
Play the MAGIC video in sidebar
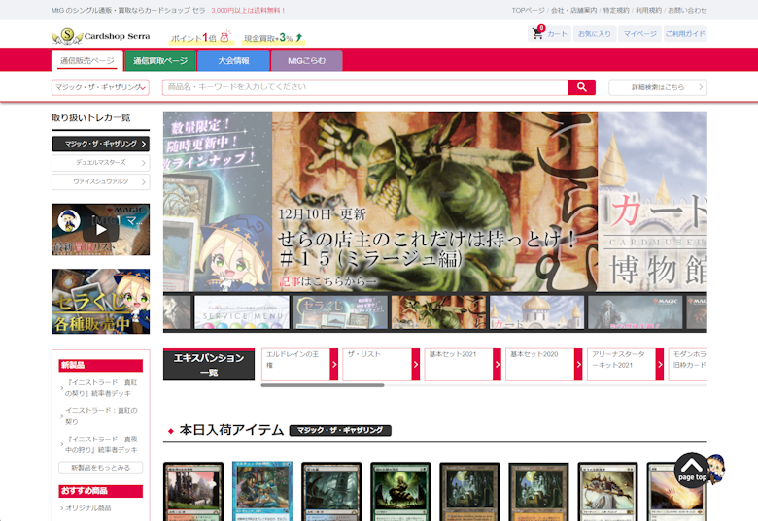tap(100, 230)
